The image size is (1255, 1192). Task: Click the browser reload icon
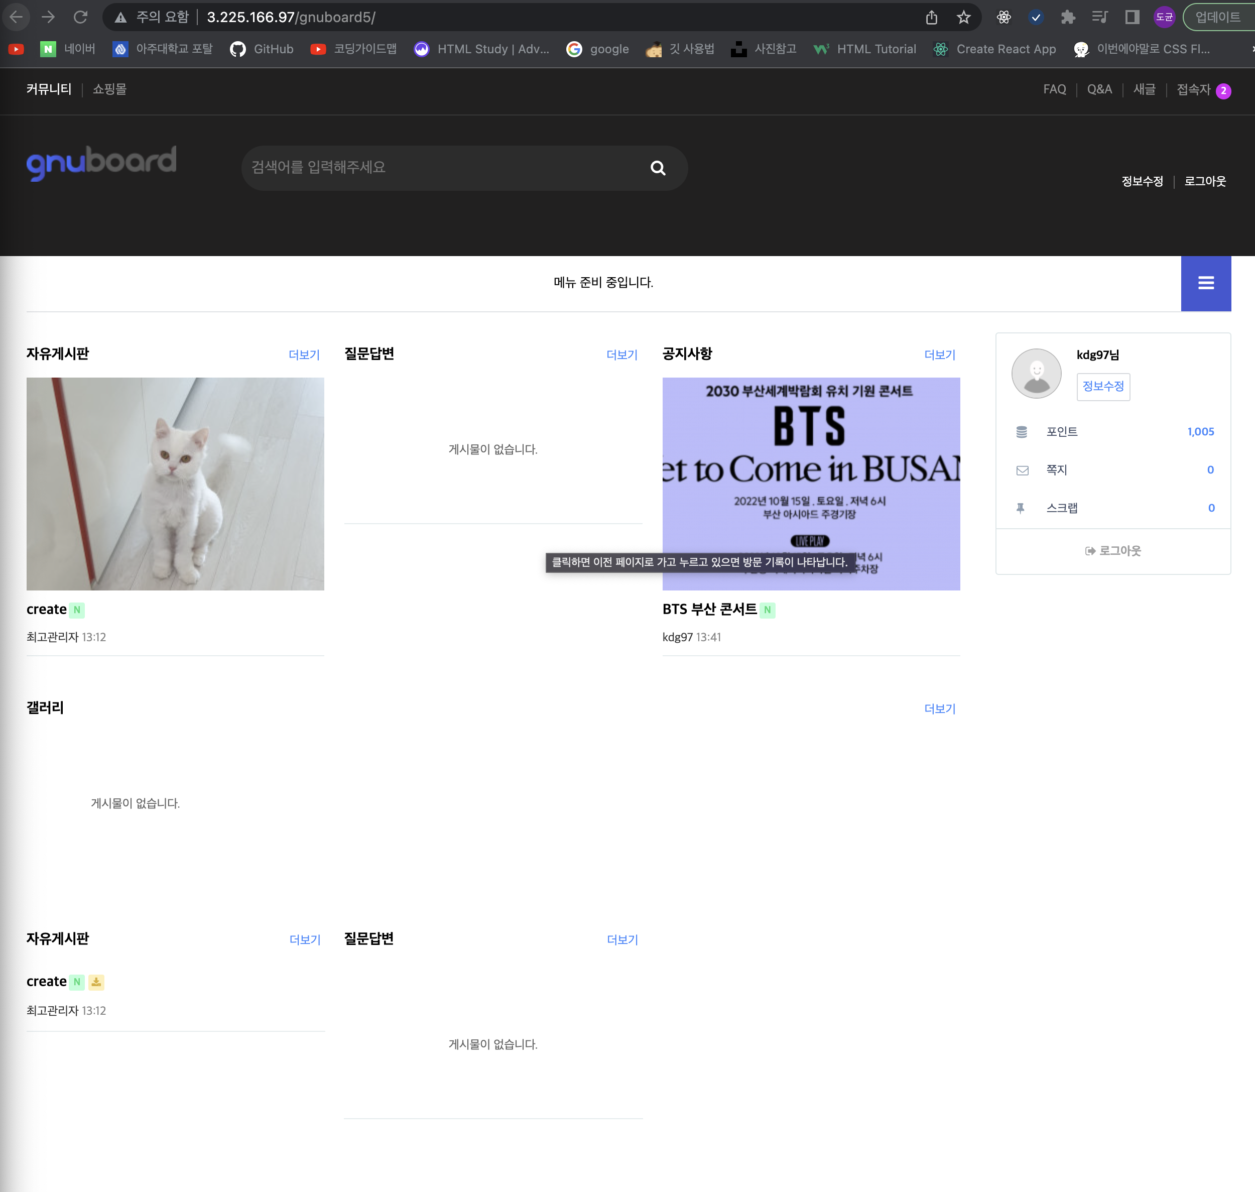[80, 17]
